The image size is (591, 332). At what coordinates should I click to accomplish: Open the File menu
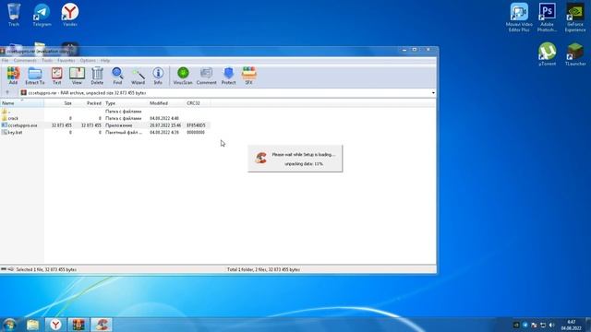[x=5, y=60]
